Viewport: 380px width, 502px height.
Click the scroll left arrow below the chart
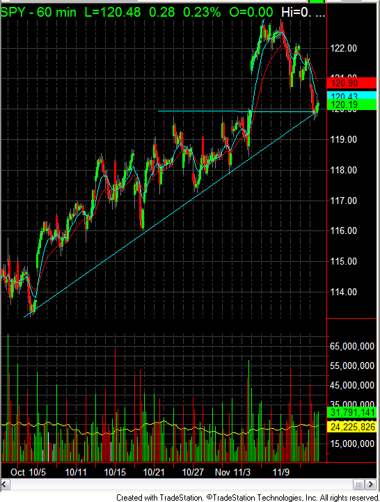point(6,484)
